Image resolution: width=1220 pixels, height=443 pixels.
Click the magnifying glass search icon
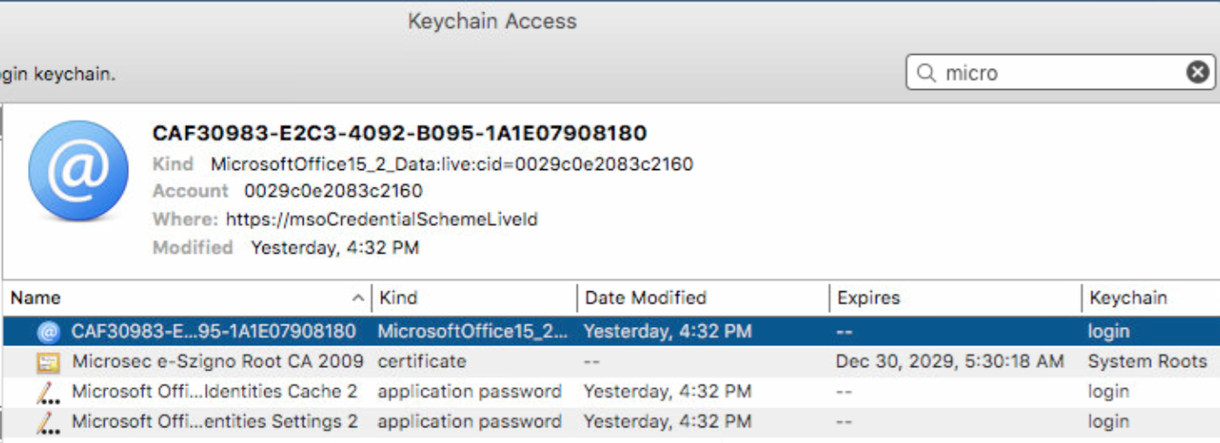[926, 73]
